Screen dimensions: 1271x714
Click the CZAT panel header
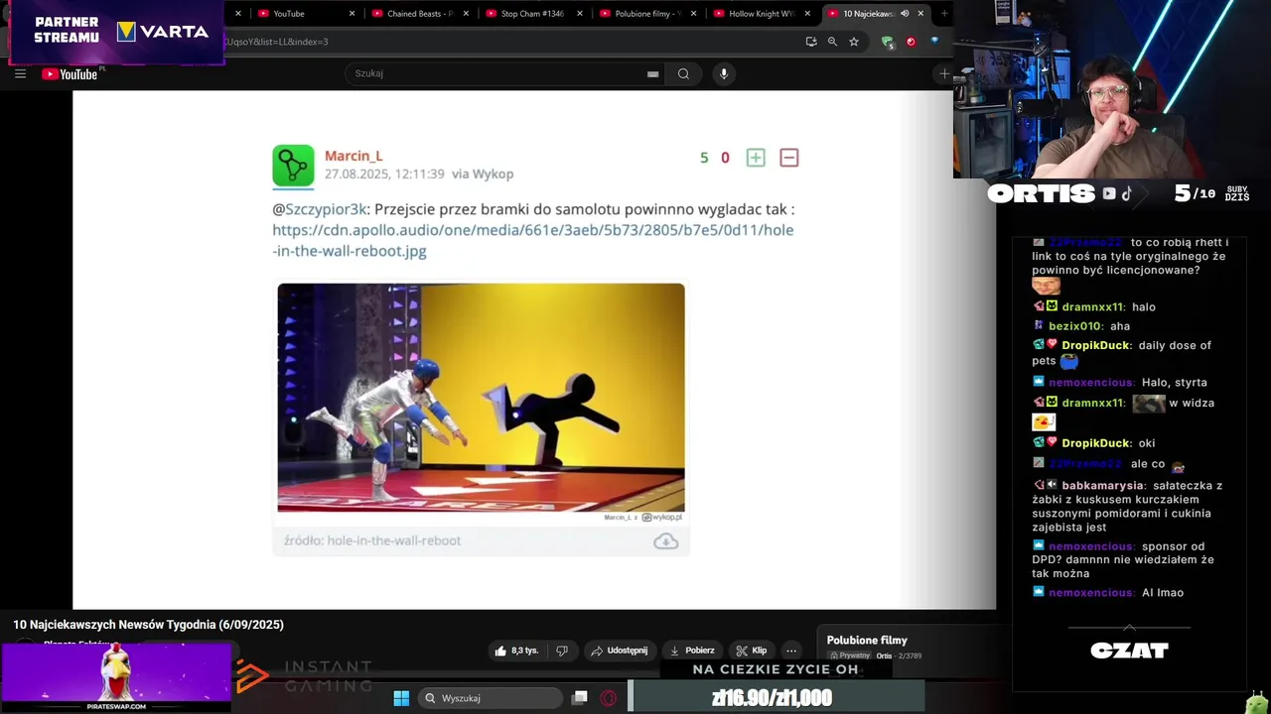pos(1129,651)
